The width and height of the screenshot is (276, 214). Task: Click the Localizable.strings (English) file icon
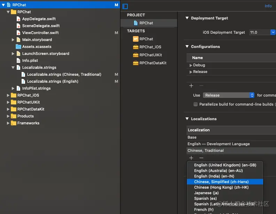(x=23, y=81)
